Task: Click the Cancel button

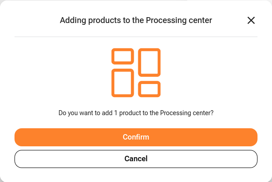Action: pos(136,159)
